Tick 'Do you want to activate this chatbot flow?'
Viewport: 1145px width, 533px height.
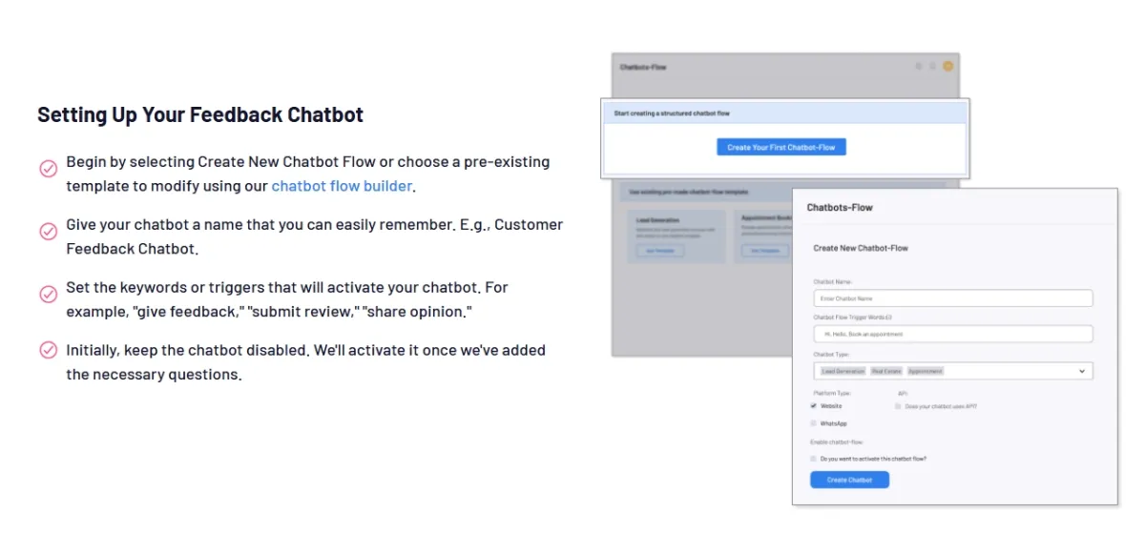[814, 459]
